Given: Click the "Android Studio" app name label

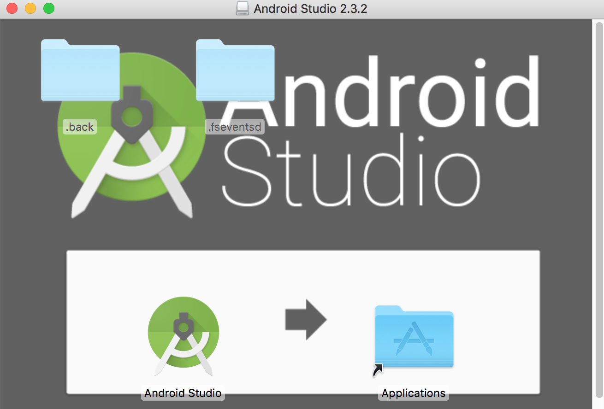Looking at the screenshot, I should tap(183, 393).
